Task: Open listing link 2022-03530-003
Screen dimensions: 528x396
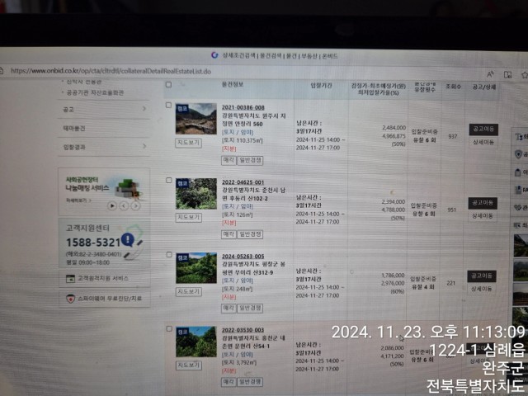Action: (243, 330)
